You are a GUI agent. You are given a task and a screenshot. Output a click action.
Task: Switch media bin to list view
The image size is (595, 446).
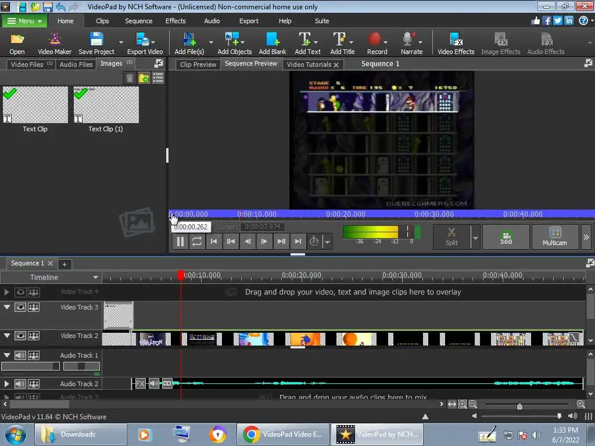point(158,78)
